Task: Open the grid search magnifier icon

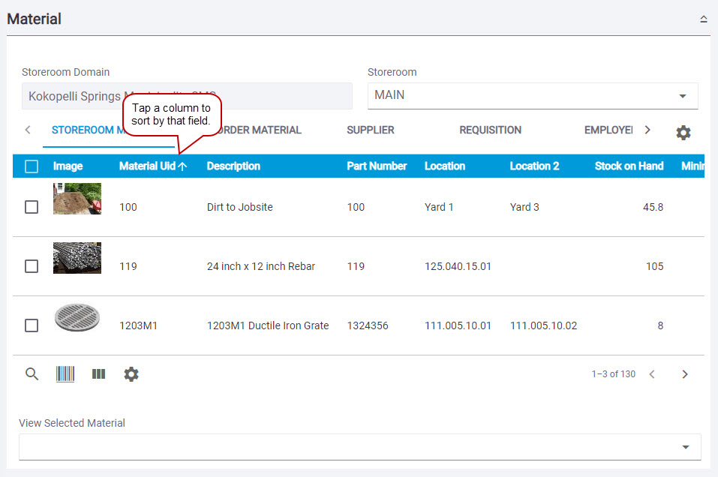Action: [32, 374]
